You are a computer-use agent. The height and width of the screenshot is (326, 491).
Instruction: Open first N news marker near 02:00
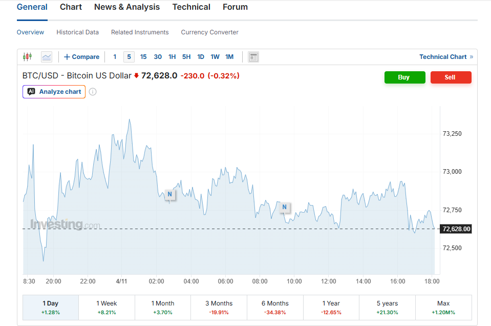pos(169,194)
